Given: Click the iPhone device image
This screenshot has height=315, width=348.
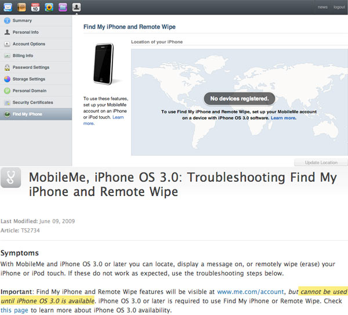Looking at the screenshot, I should [103, 64].
